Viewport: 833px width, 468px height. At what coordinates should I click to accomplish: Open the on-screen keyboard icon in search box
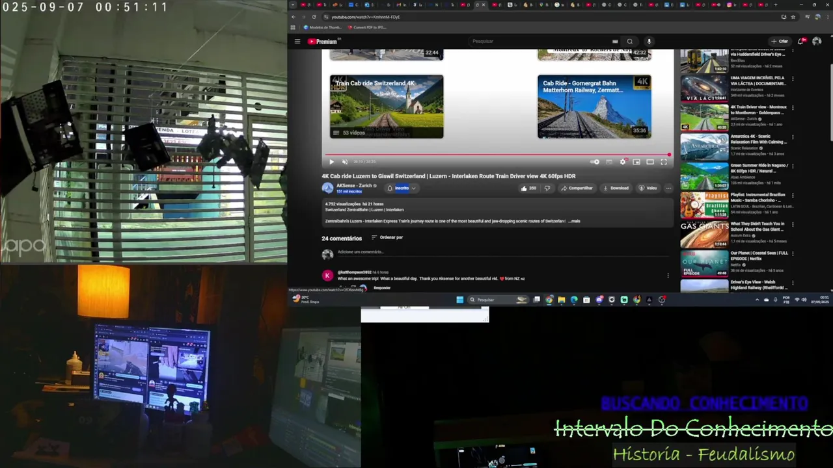(x=615, y=41)
